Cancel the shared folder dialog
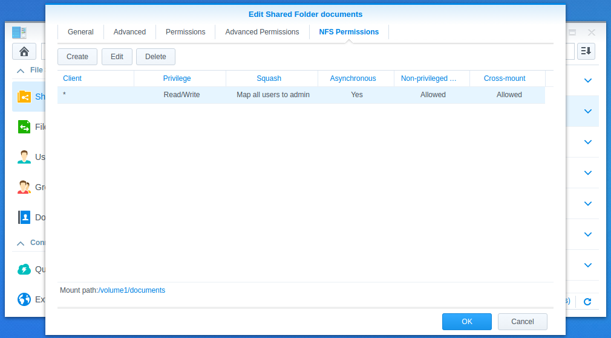611x338 pixels. coord(522,322)
